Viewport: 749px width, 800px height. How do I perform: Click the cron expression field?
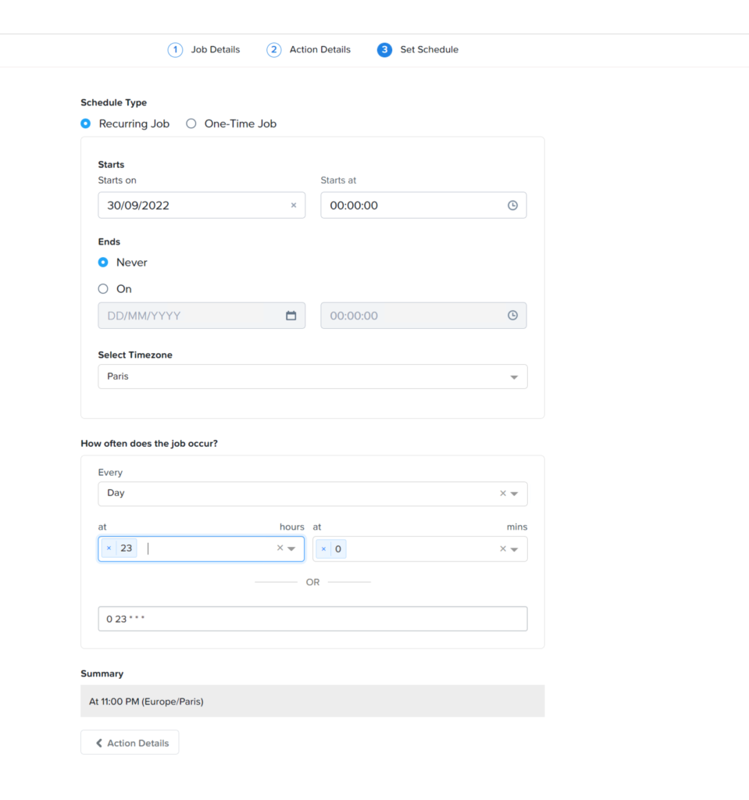tap(312, 619)
